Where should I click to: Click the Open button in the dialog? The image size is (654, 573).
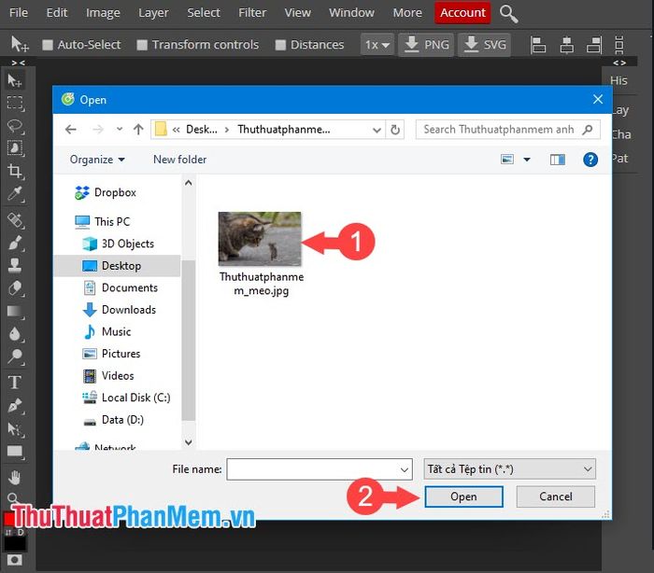[x=463, y=496]
